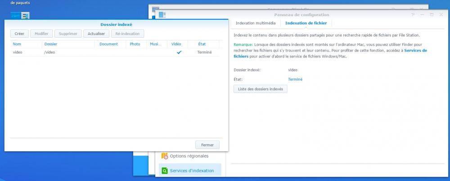Click the Panneau de configuration title bar icon
Image resolution: width=450 pixels, height=181 pixels.
tap(162, 15)
